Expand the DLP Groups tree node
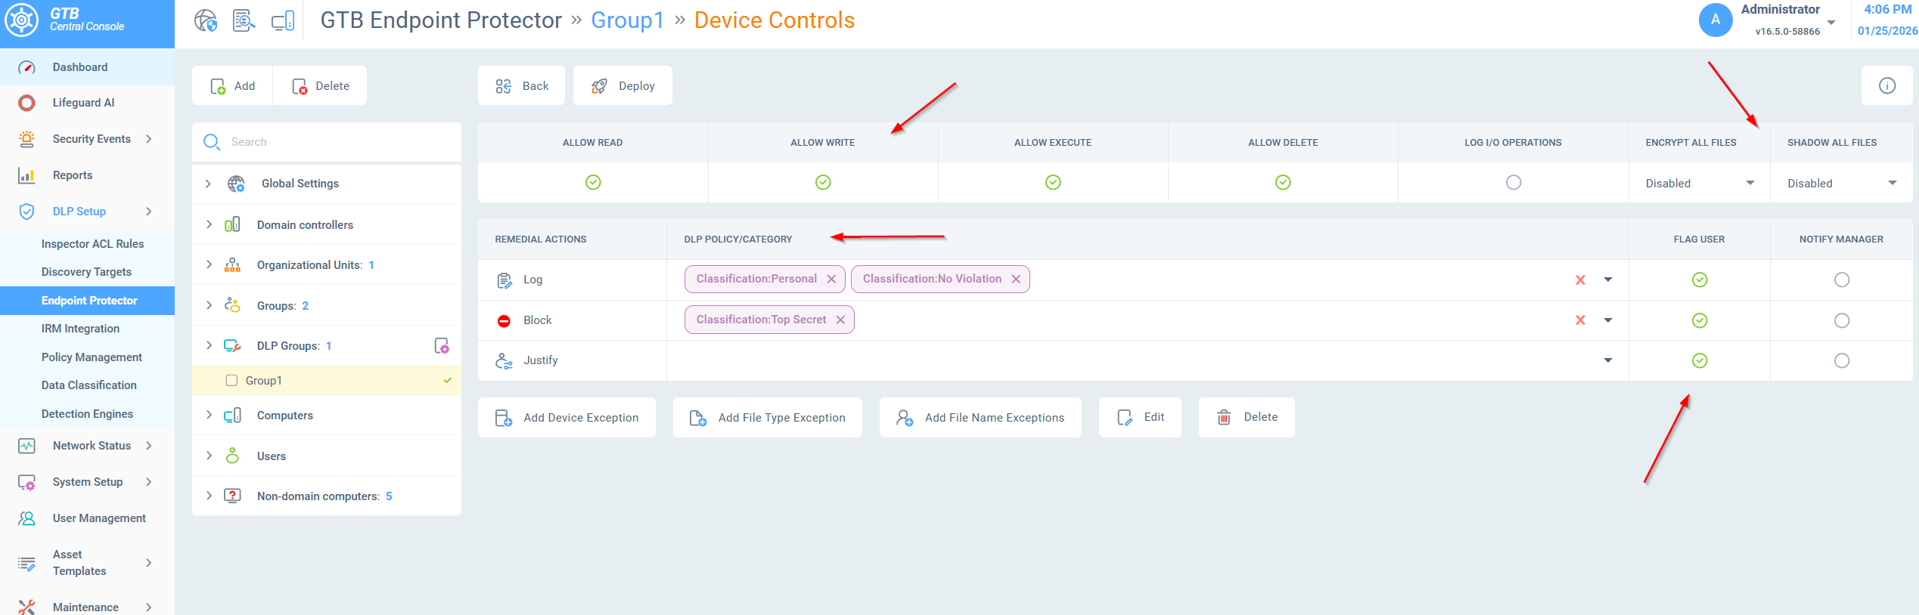The height and width of the screenshot is (615, 1919). 209,345
